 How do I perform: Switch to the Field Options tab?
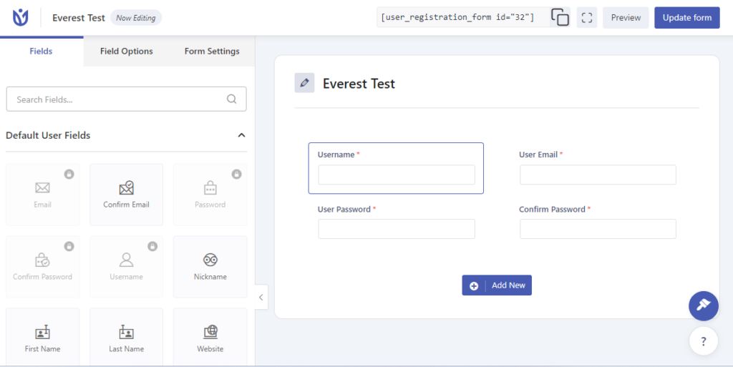[x=126, y=52]
